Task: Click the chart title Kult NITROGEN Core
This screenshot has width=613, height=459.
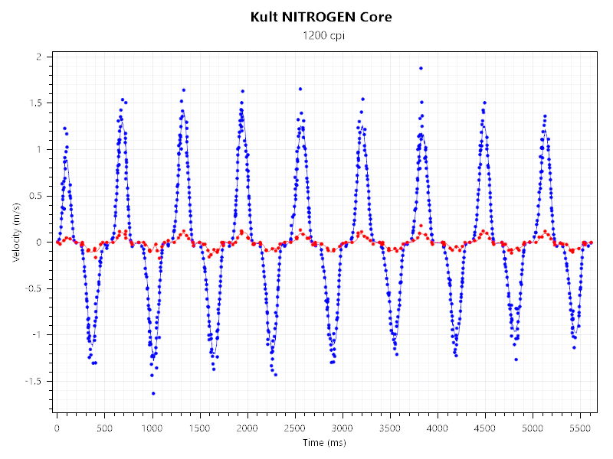Action: (x=321, y=16)
